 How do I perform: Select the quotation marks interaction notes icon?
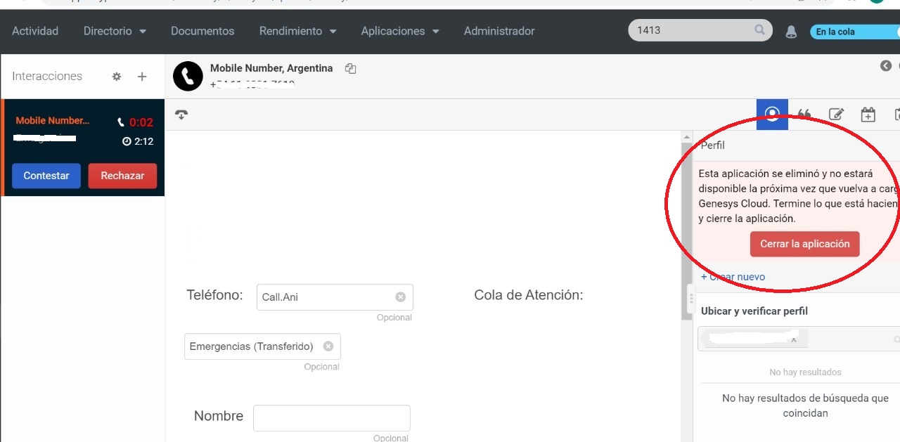(x=804, y=113)
